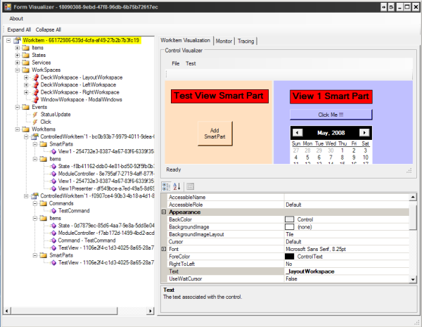The width and height of the screenshot is (422, 327).
Task: Click May, 2008 calendar title
Action: click(331, 133)
